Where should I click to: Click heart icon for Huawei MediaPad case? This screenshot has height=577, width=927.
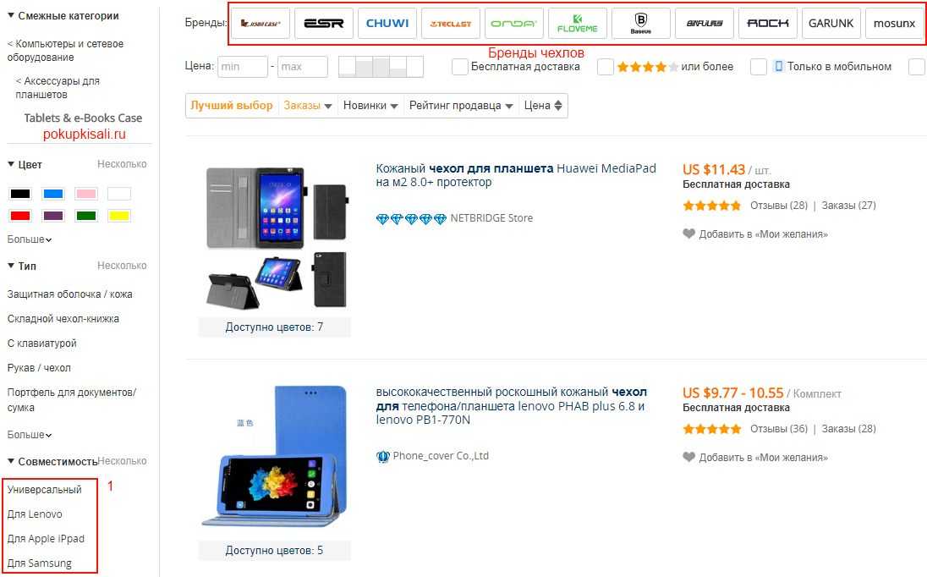(x=688, y=234)
